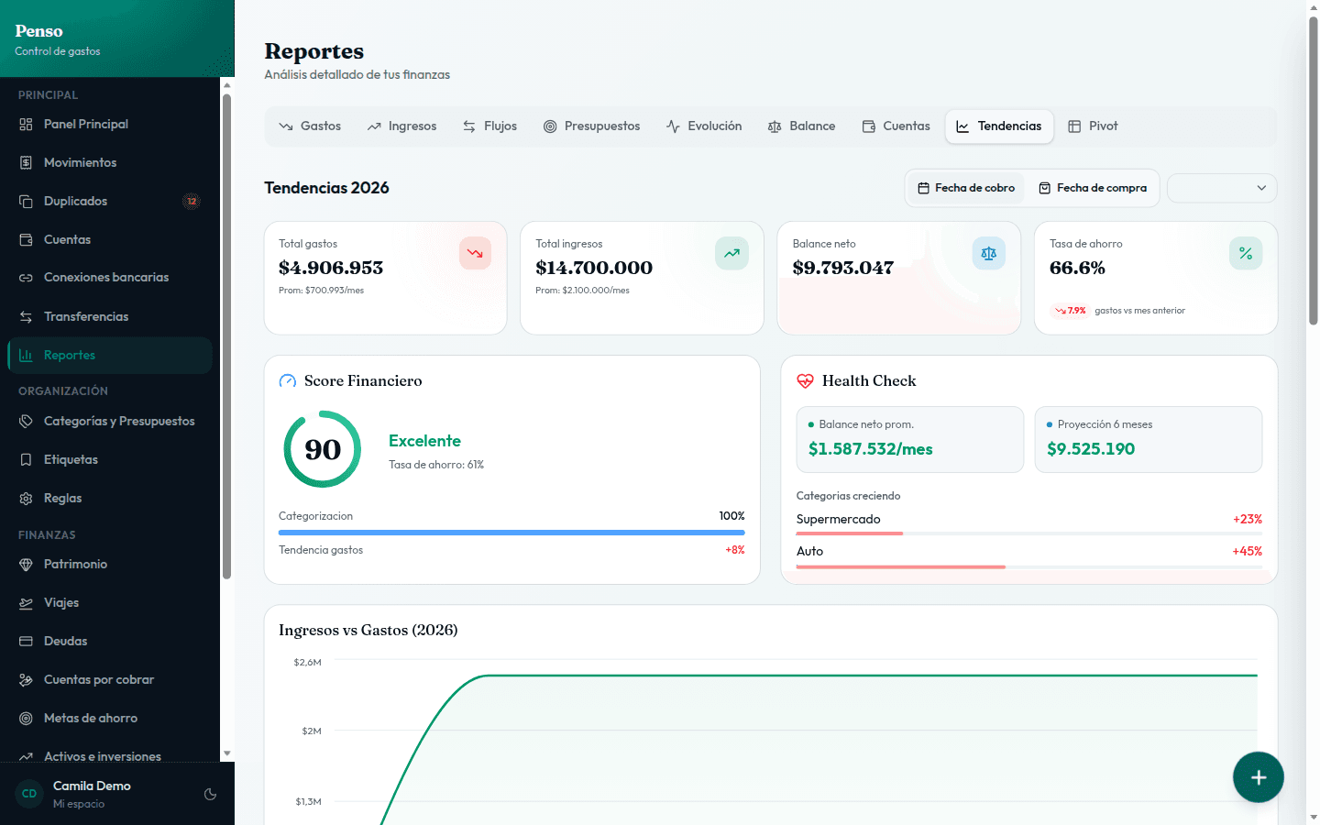Open the Pivot tab
The image size is (1320, 825).
tap(1093, 126)
